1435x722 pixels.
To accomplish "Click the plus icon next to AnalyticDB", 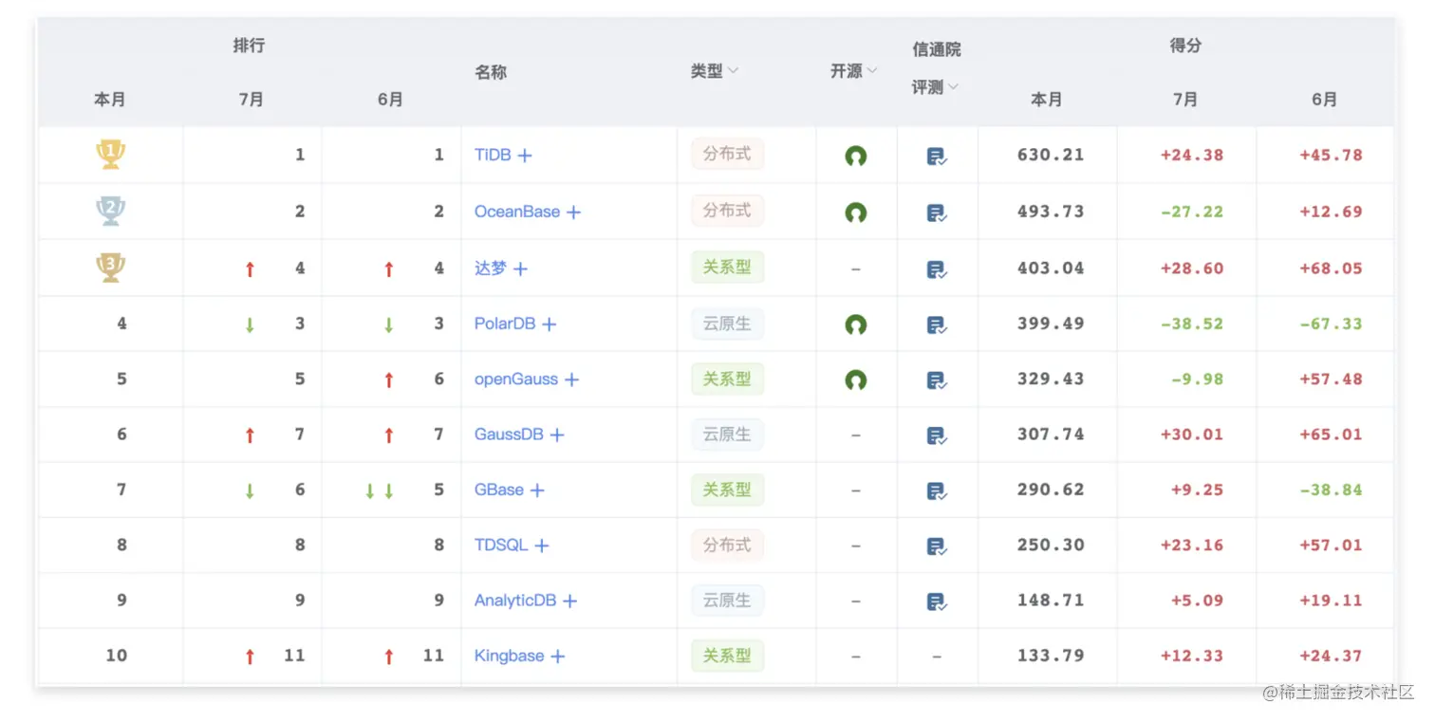I will click(x=569, y=601).
